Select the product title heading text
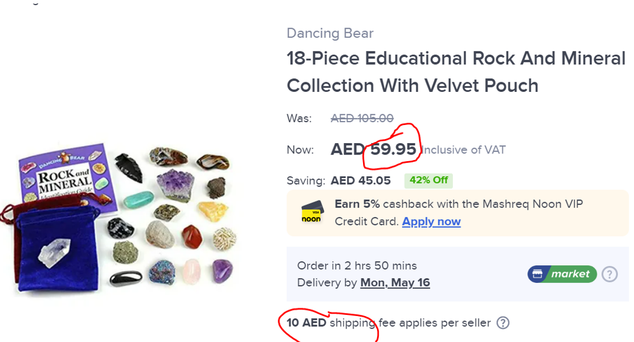This screenshot has height=342, width=634. pyautogui.click(x=456, y=72)
